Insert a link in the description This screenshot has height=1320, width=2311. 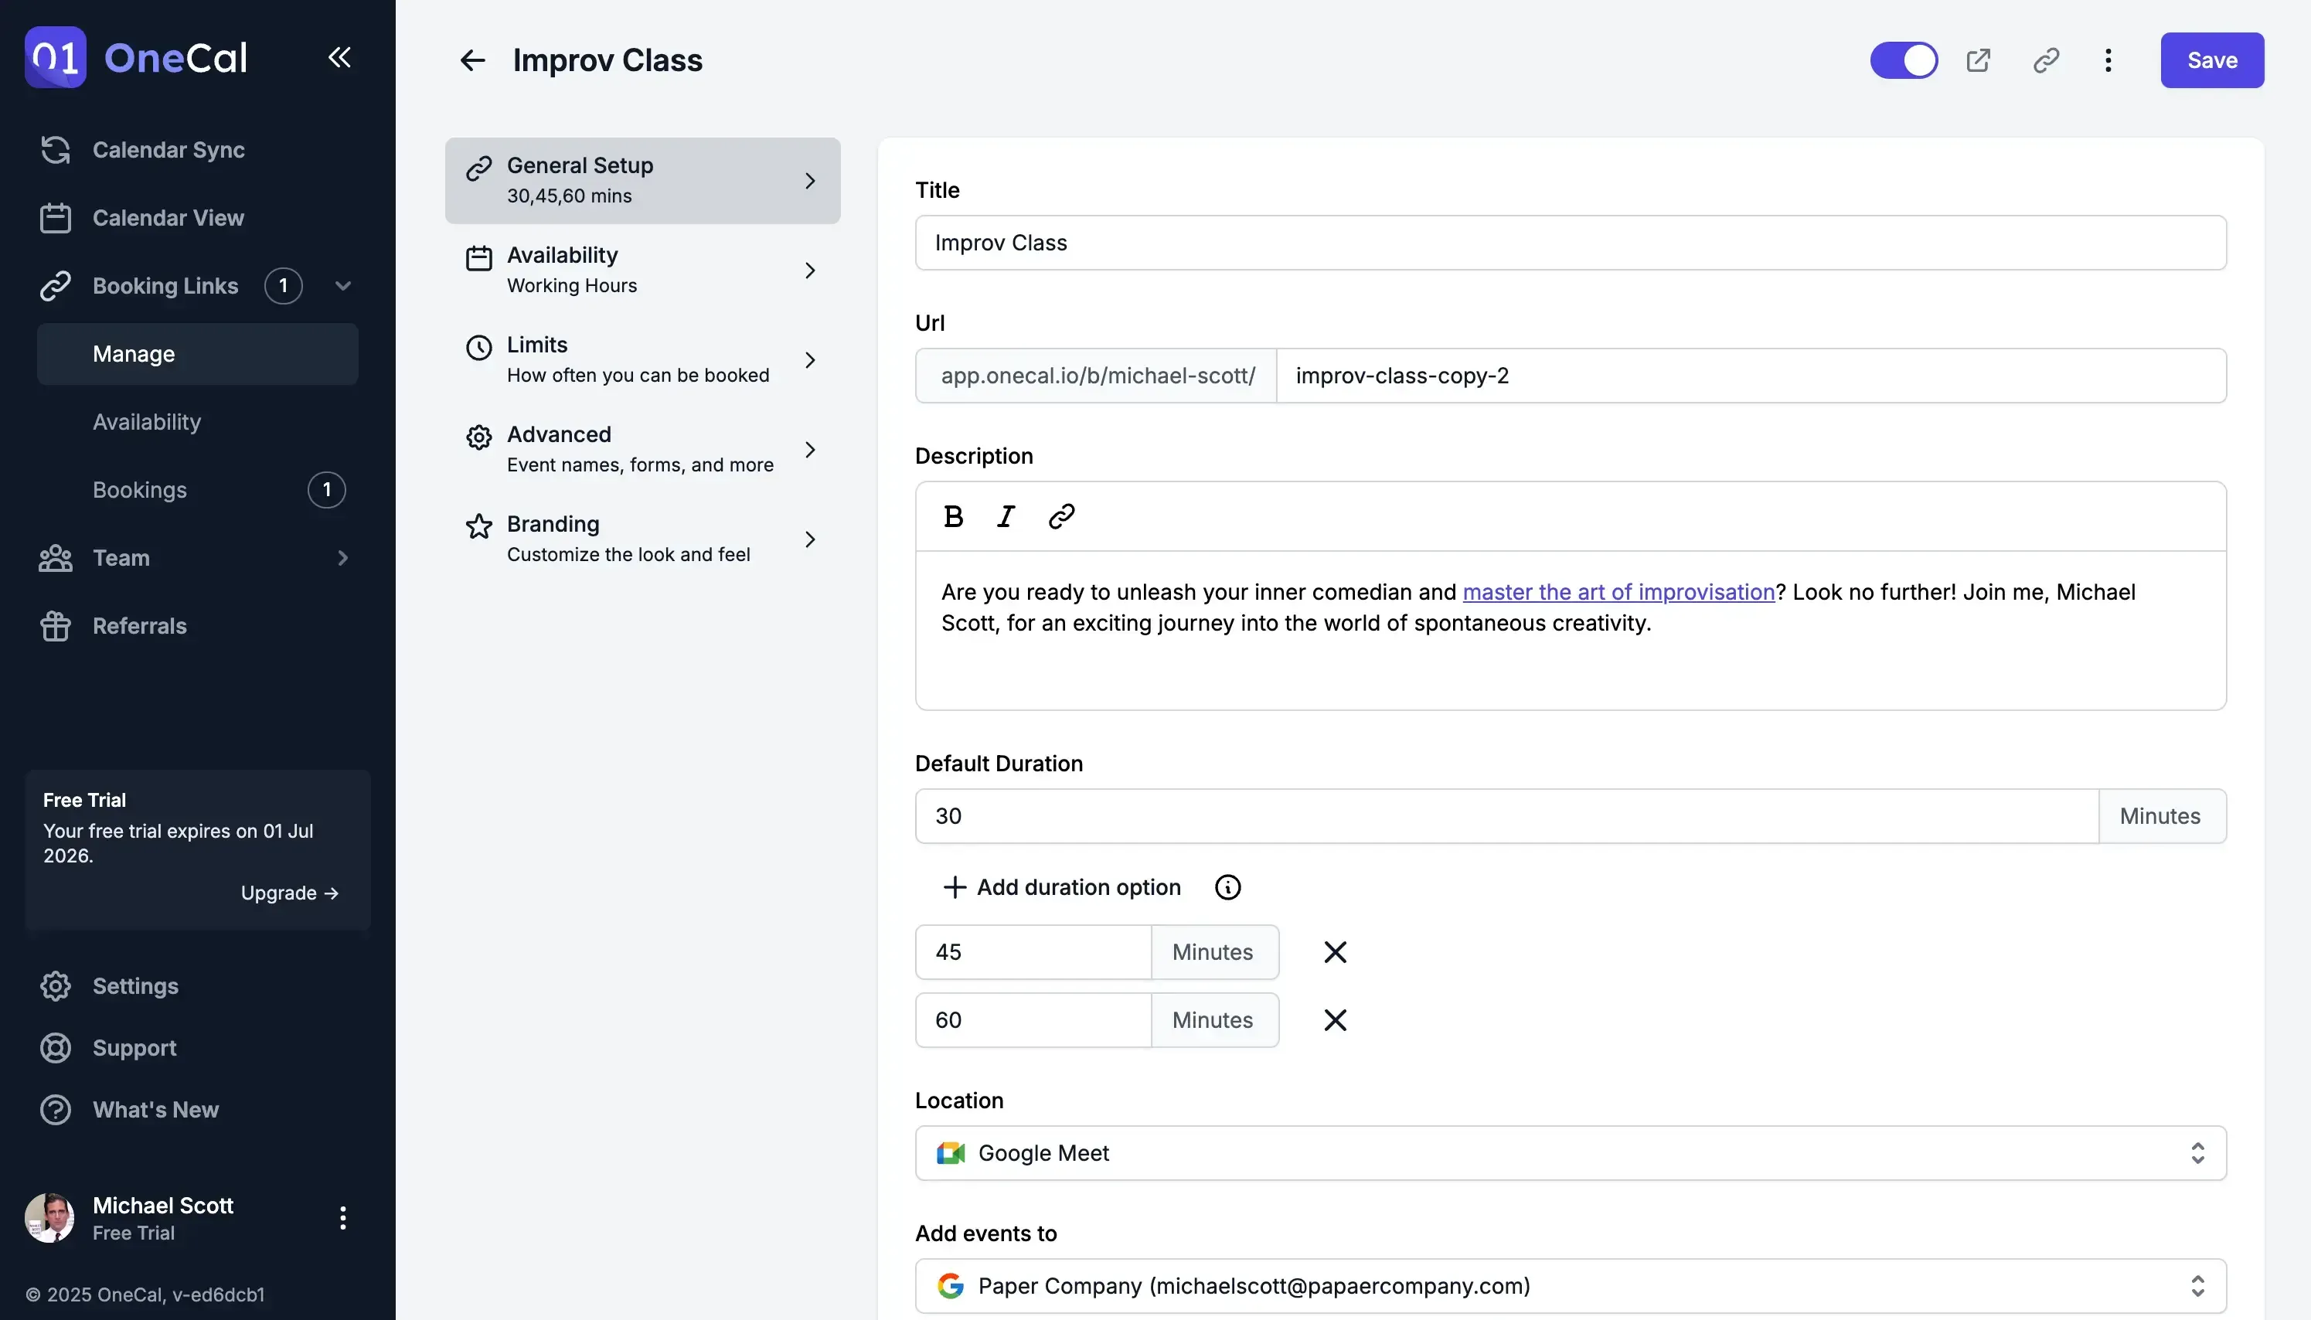pos(1059,515)
